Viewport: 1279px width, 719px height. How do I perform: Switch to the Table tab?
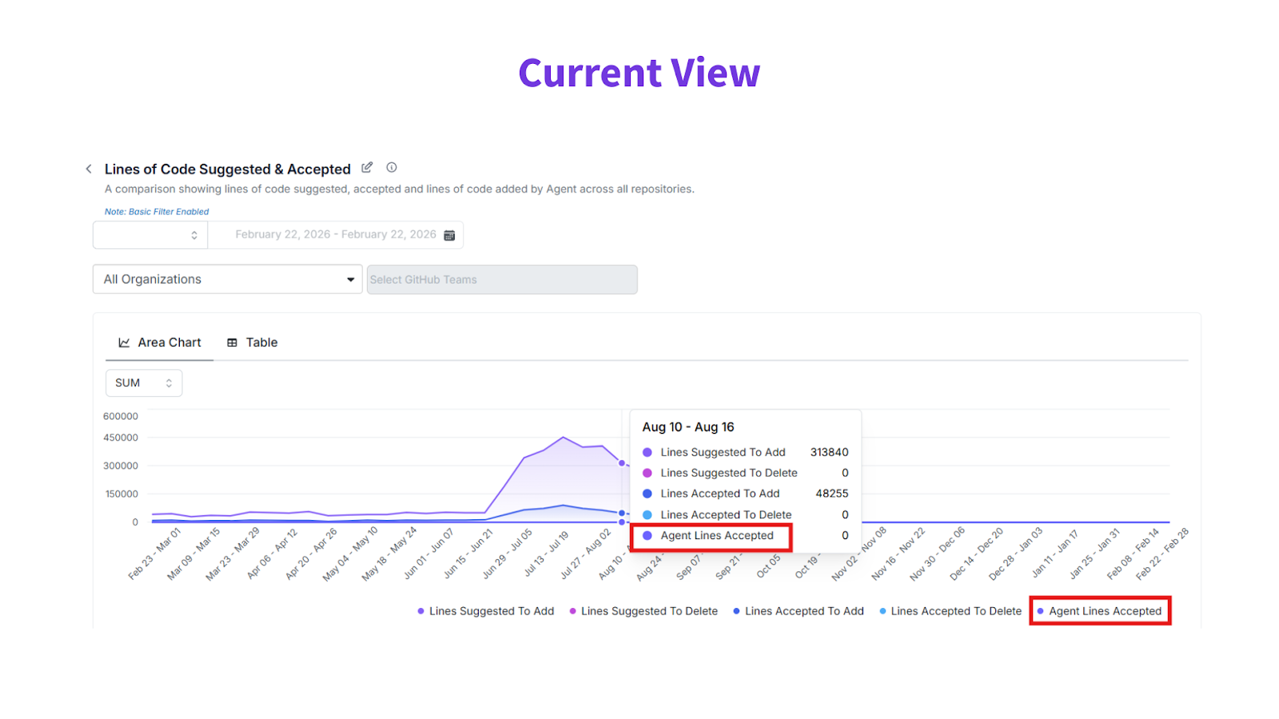tap(261, 343)
